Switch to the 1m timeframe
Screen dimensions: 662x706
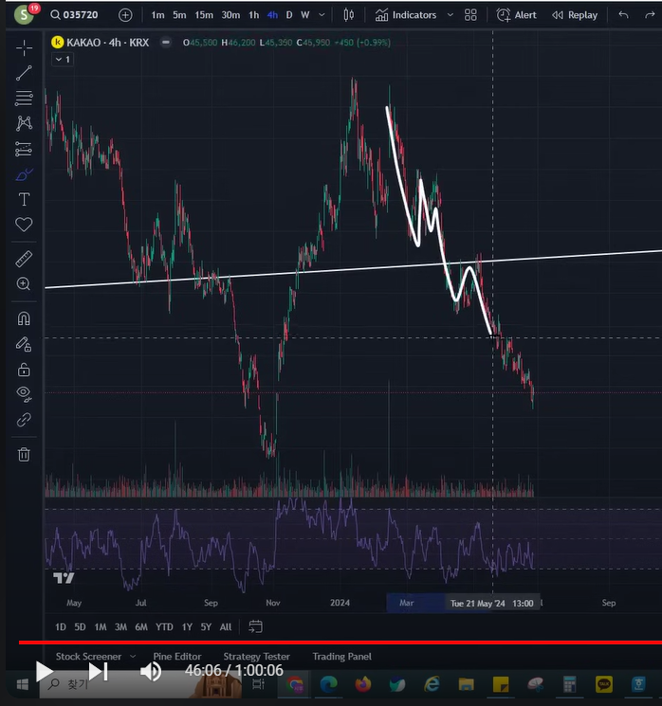pyautogui.click(x=157, y=15)
